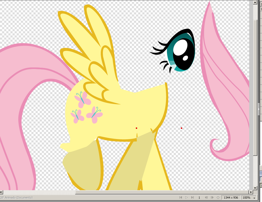262x202 pixels.
Task: Click the 1344 x 936 canvas size field
Action: coord(231,198)
